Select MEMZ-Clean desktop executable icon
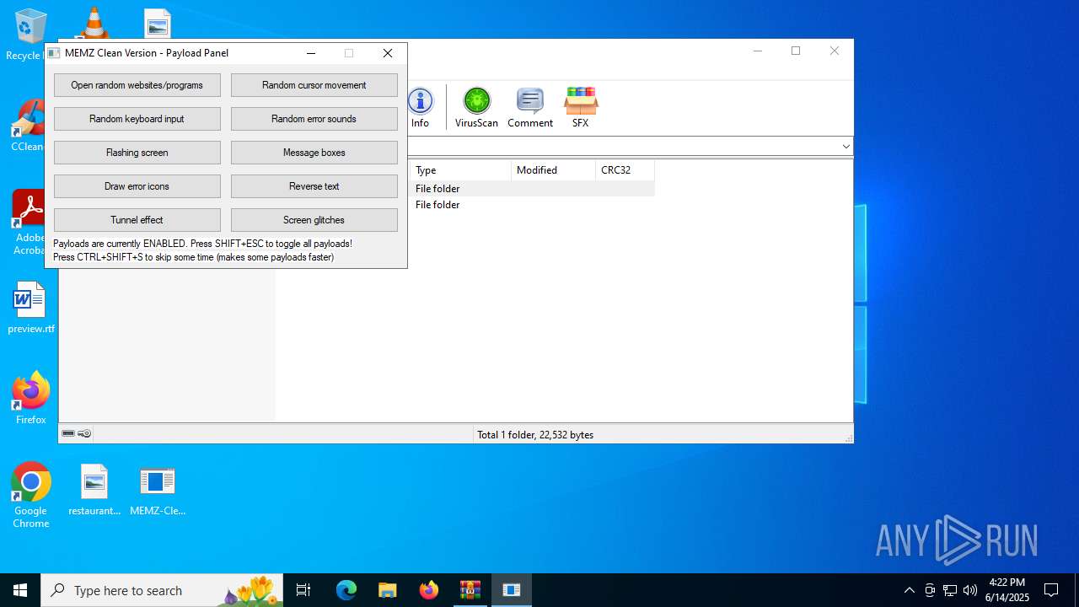1079x607 pixels. point(158,489)
